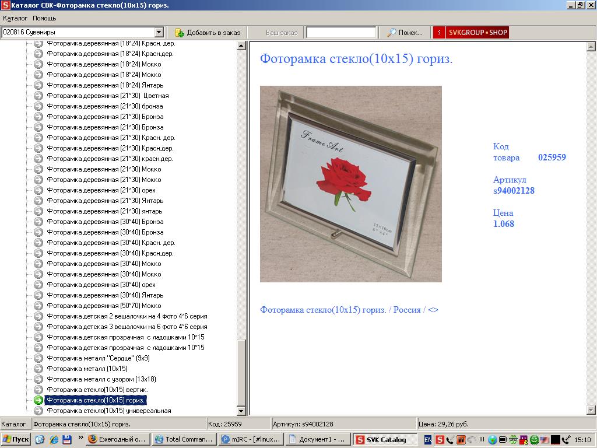597x448 pixels.
Task: Click the icon beside Фоторамка деревянная (30*40) орех
Action: coord(38,285)
